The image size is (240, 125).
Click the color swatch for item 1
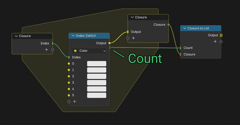97,70
